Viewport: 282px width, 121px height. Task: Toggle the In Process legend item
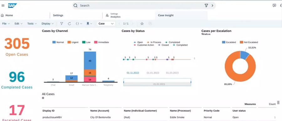click(x=154, y=42)
